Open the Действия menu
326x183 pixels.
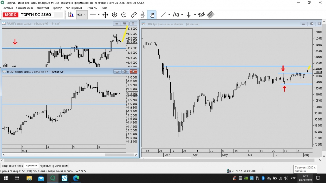point(43,8)
